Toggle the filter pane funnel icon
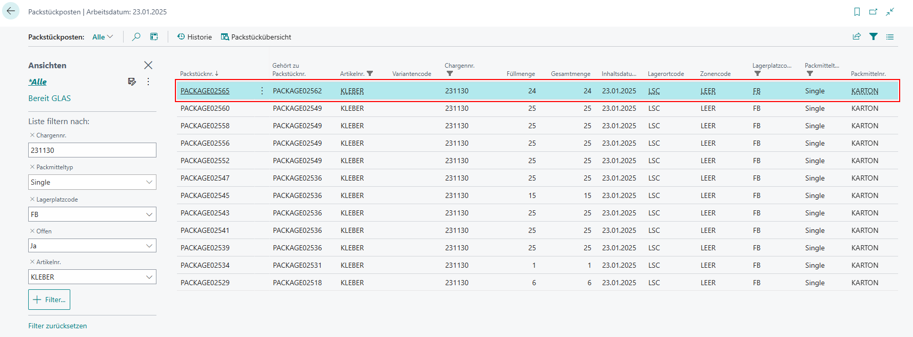The image size is (913, 337). click(x=873, y=37)
